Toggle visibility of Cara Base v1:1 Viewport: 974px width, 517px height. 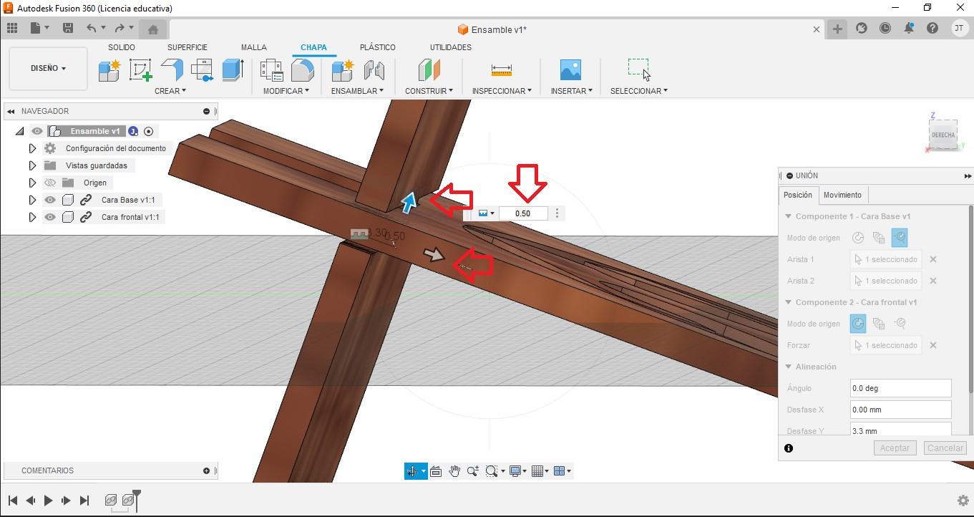pyautogui.click(x=49, y=200)
